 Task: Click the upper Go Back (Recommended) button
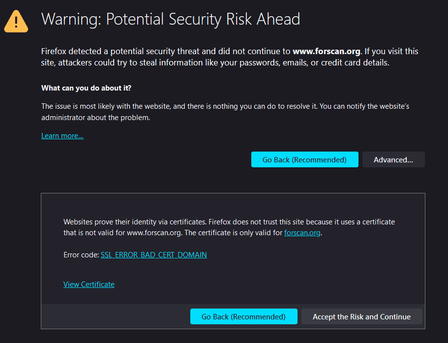click(x=304, y=159)
